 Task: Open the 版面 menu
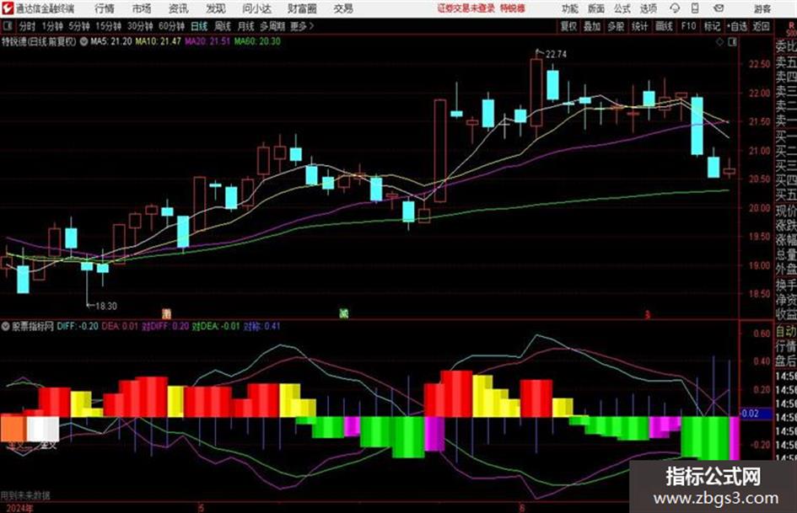595,8
